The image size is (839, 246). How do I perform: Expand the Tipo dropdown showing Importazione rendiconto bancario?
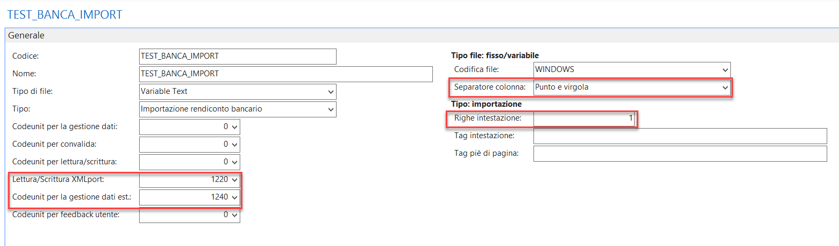330,109
